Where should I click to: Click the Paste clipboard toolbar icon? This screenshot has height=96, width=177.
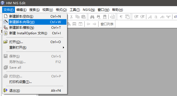pos(84,17)
